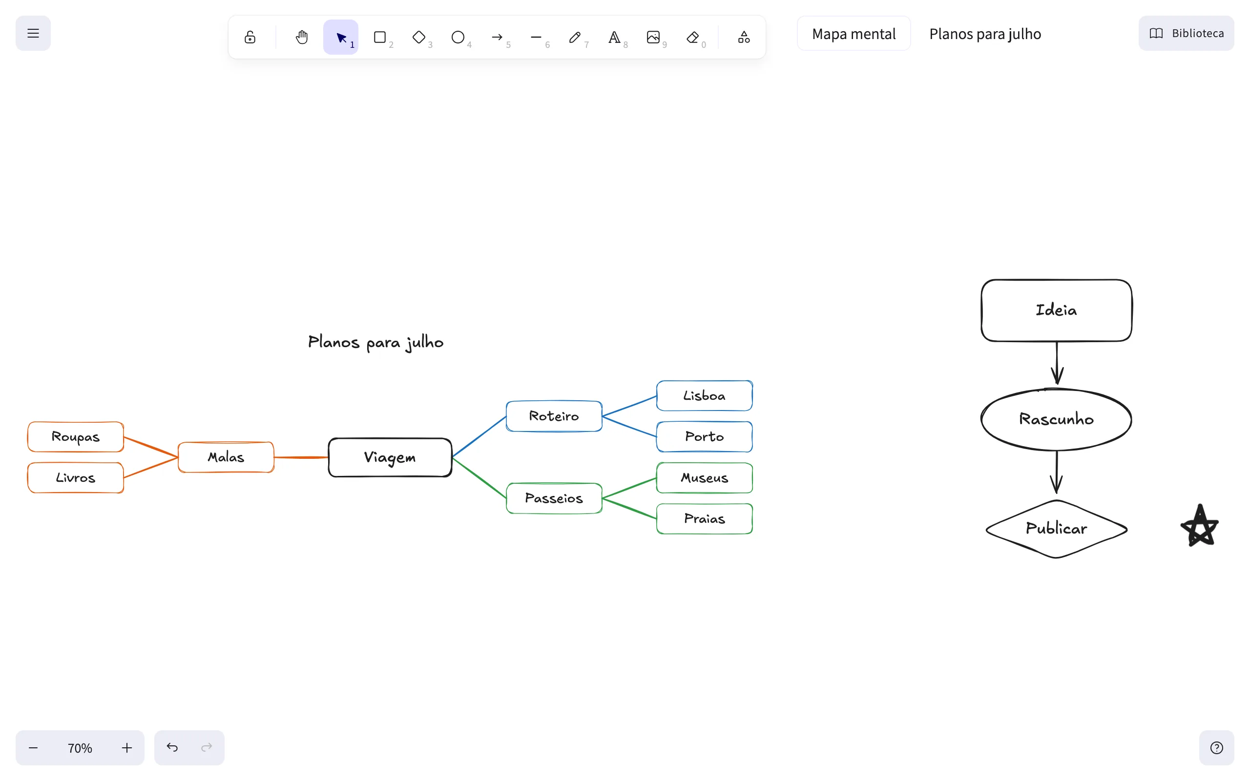Select the Publicar diamond
This screenshot has width=1250, height=781.
(1056, 529)
